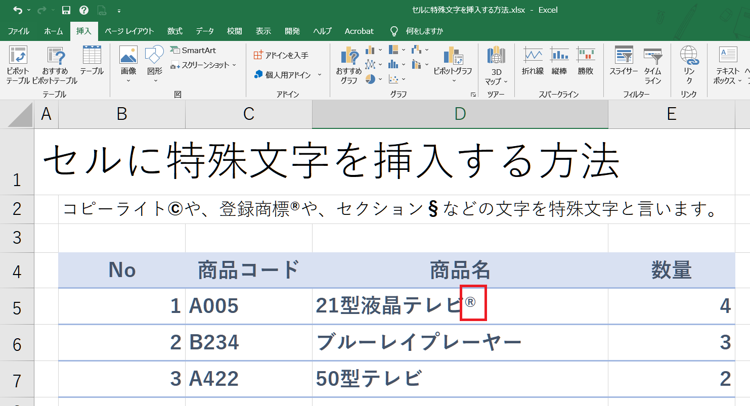
Task: Click the 何をしますか search box
Action: (x=424, y=31)
